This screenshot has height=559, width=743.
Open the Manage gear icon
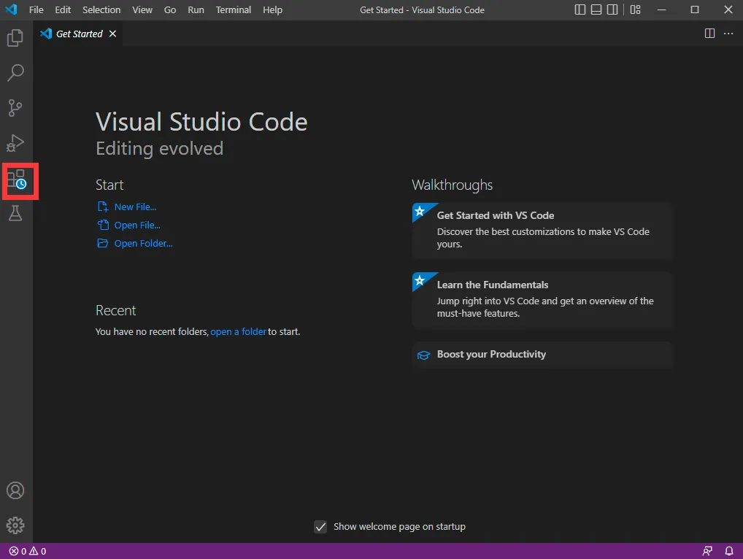tap(15, 525)
